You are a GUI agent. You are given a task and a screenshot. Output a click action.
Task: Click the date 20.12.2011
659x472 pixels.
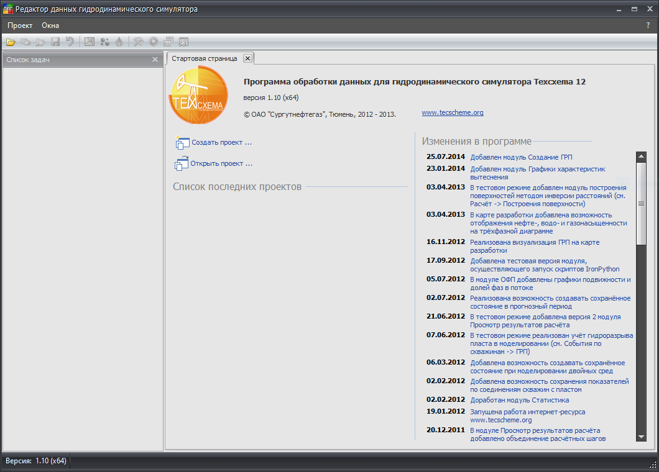click(446, 430)
